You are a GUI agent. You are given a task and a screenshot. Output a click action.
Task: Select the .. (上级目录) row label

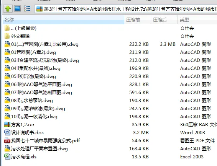pos(24,28)
